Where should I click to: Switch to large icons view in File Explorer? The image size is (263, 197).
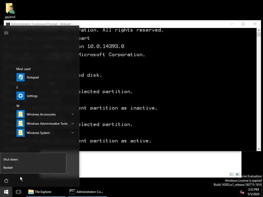point(238,174)
